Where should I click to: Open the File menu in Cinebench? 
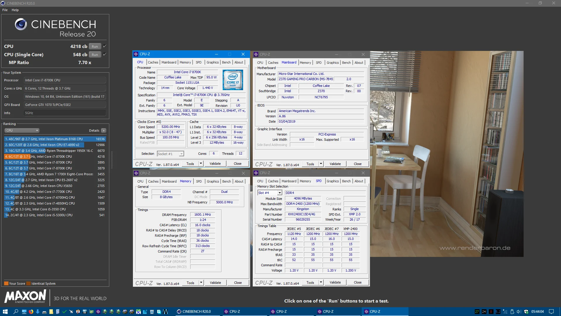[5, 10]
